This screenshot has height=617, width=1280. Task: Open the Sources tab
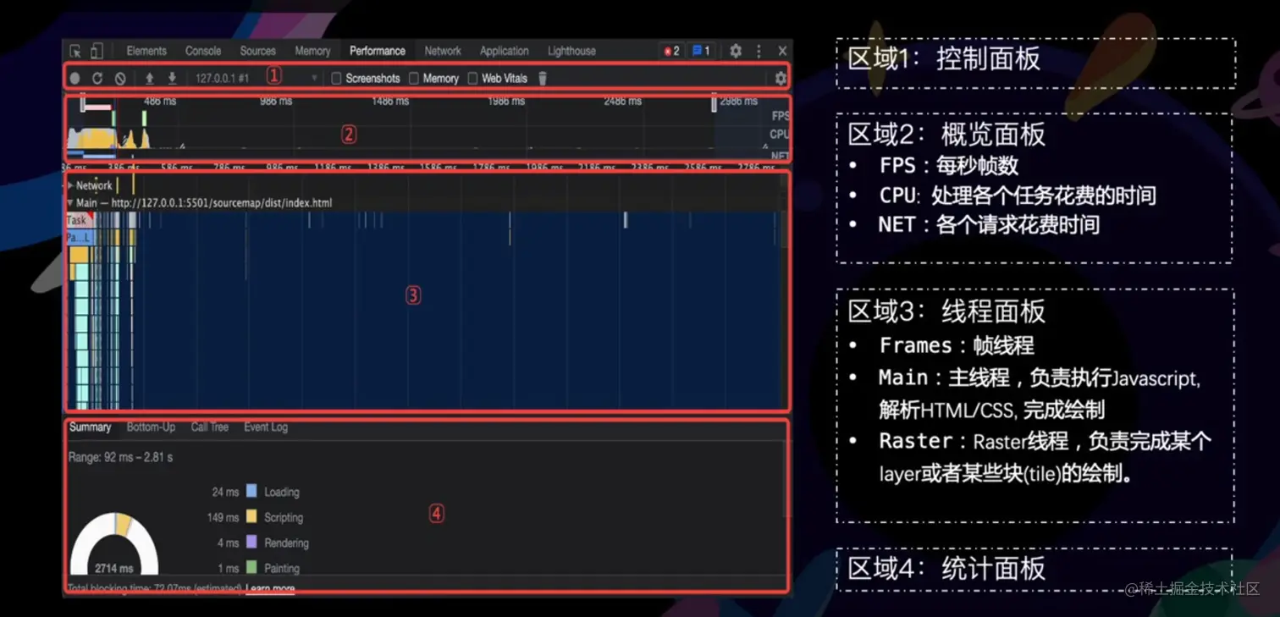click(258, 51)
